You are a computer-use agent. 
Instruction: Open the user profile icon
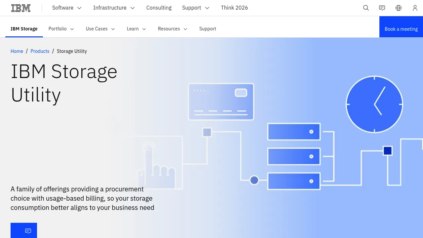click(x=415, y=8)
